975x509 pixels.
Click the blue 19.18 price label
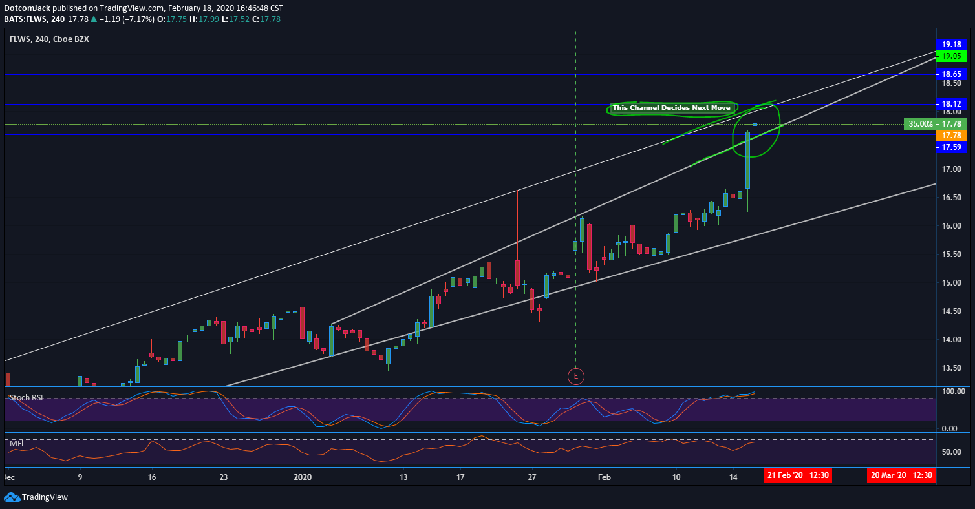coord(951,45)
